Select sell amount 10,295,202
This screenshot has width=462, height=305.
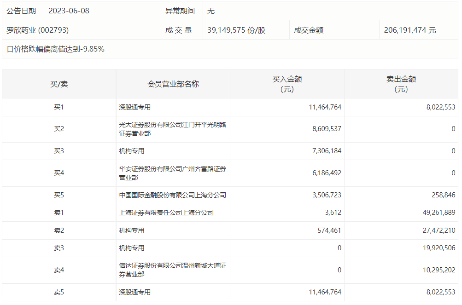tap(439, 270)
